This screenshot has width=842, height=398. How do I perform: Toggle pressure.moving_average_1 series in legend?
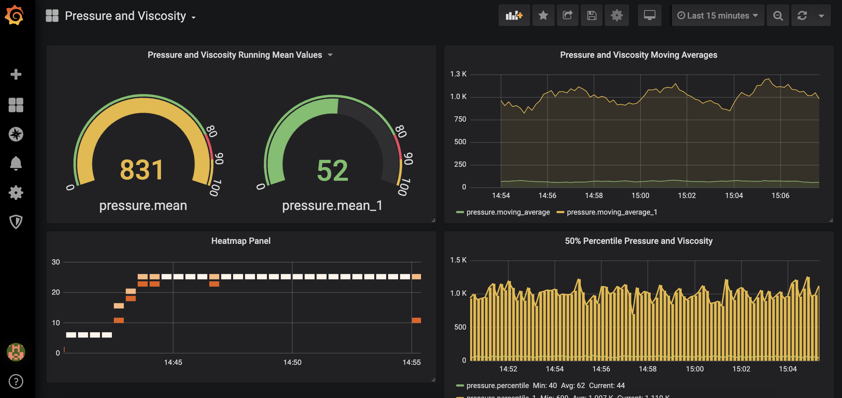612,212
